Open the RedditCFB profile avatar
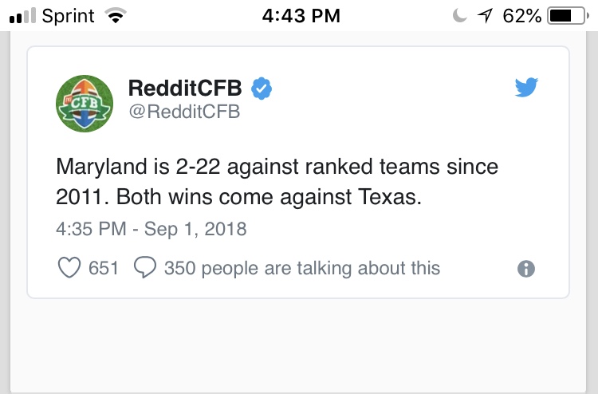This screenshot has width=598, height=394. pos(85,104)
